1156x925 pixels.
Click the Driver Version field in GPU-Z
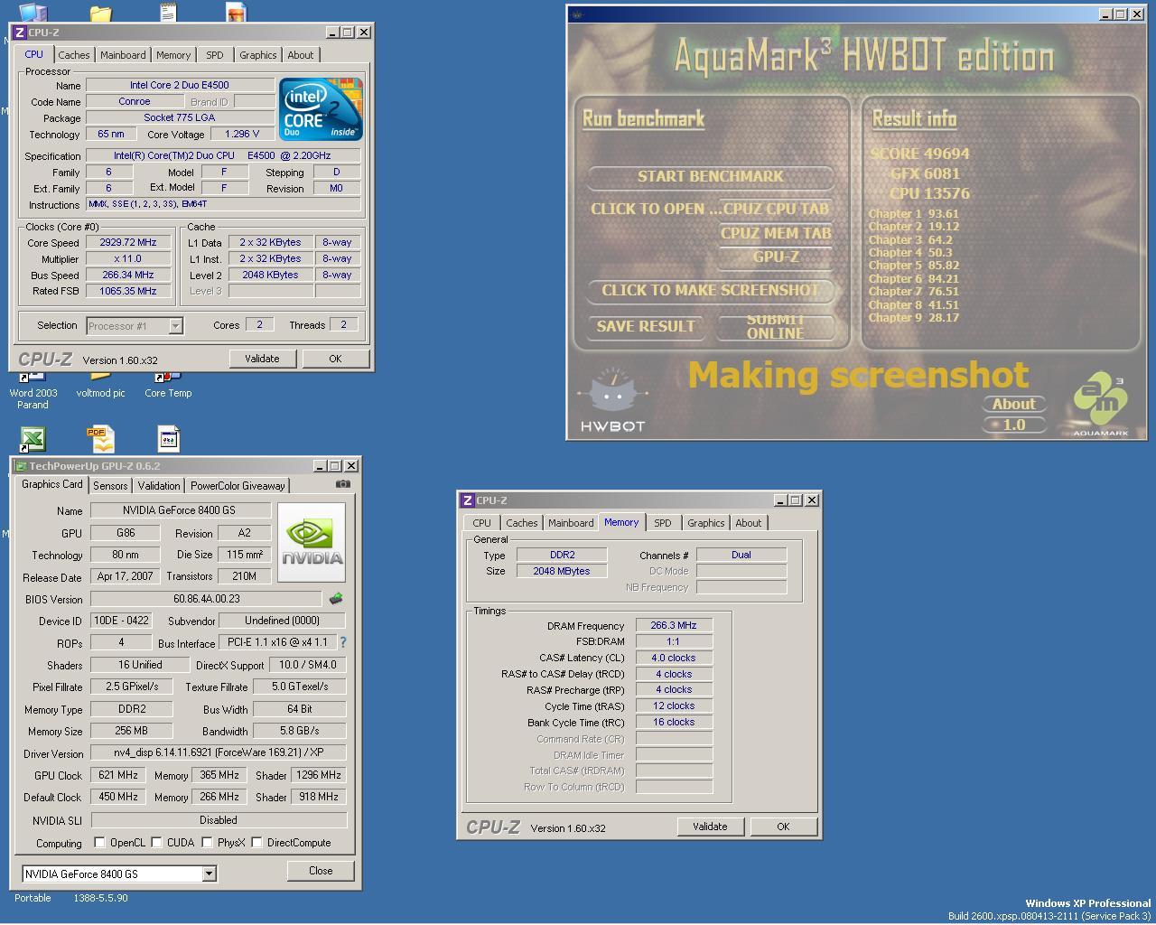click(219, 752)
